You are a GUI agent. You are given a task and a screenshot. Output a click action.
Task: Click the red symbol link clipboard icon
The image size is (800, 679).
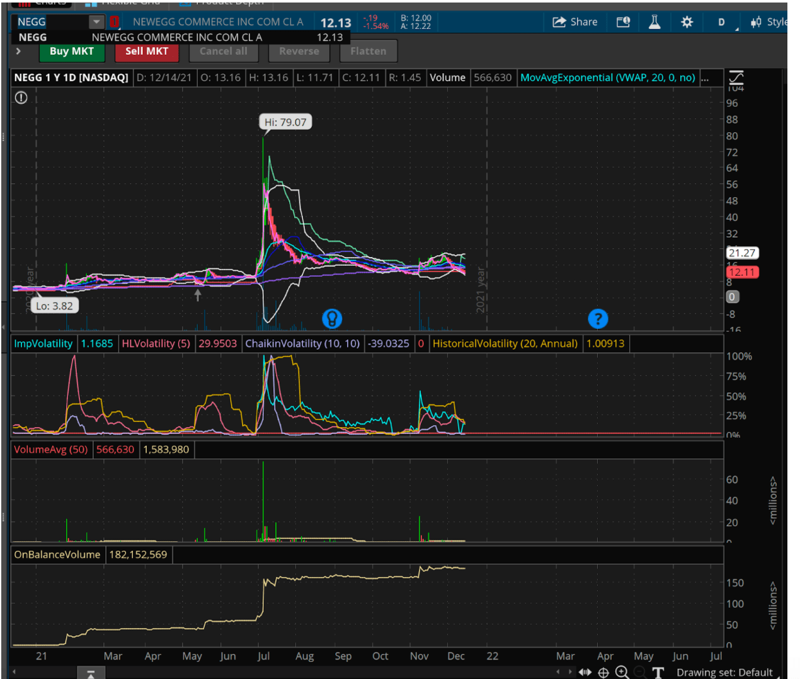114,22
